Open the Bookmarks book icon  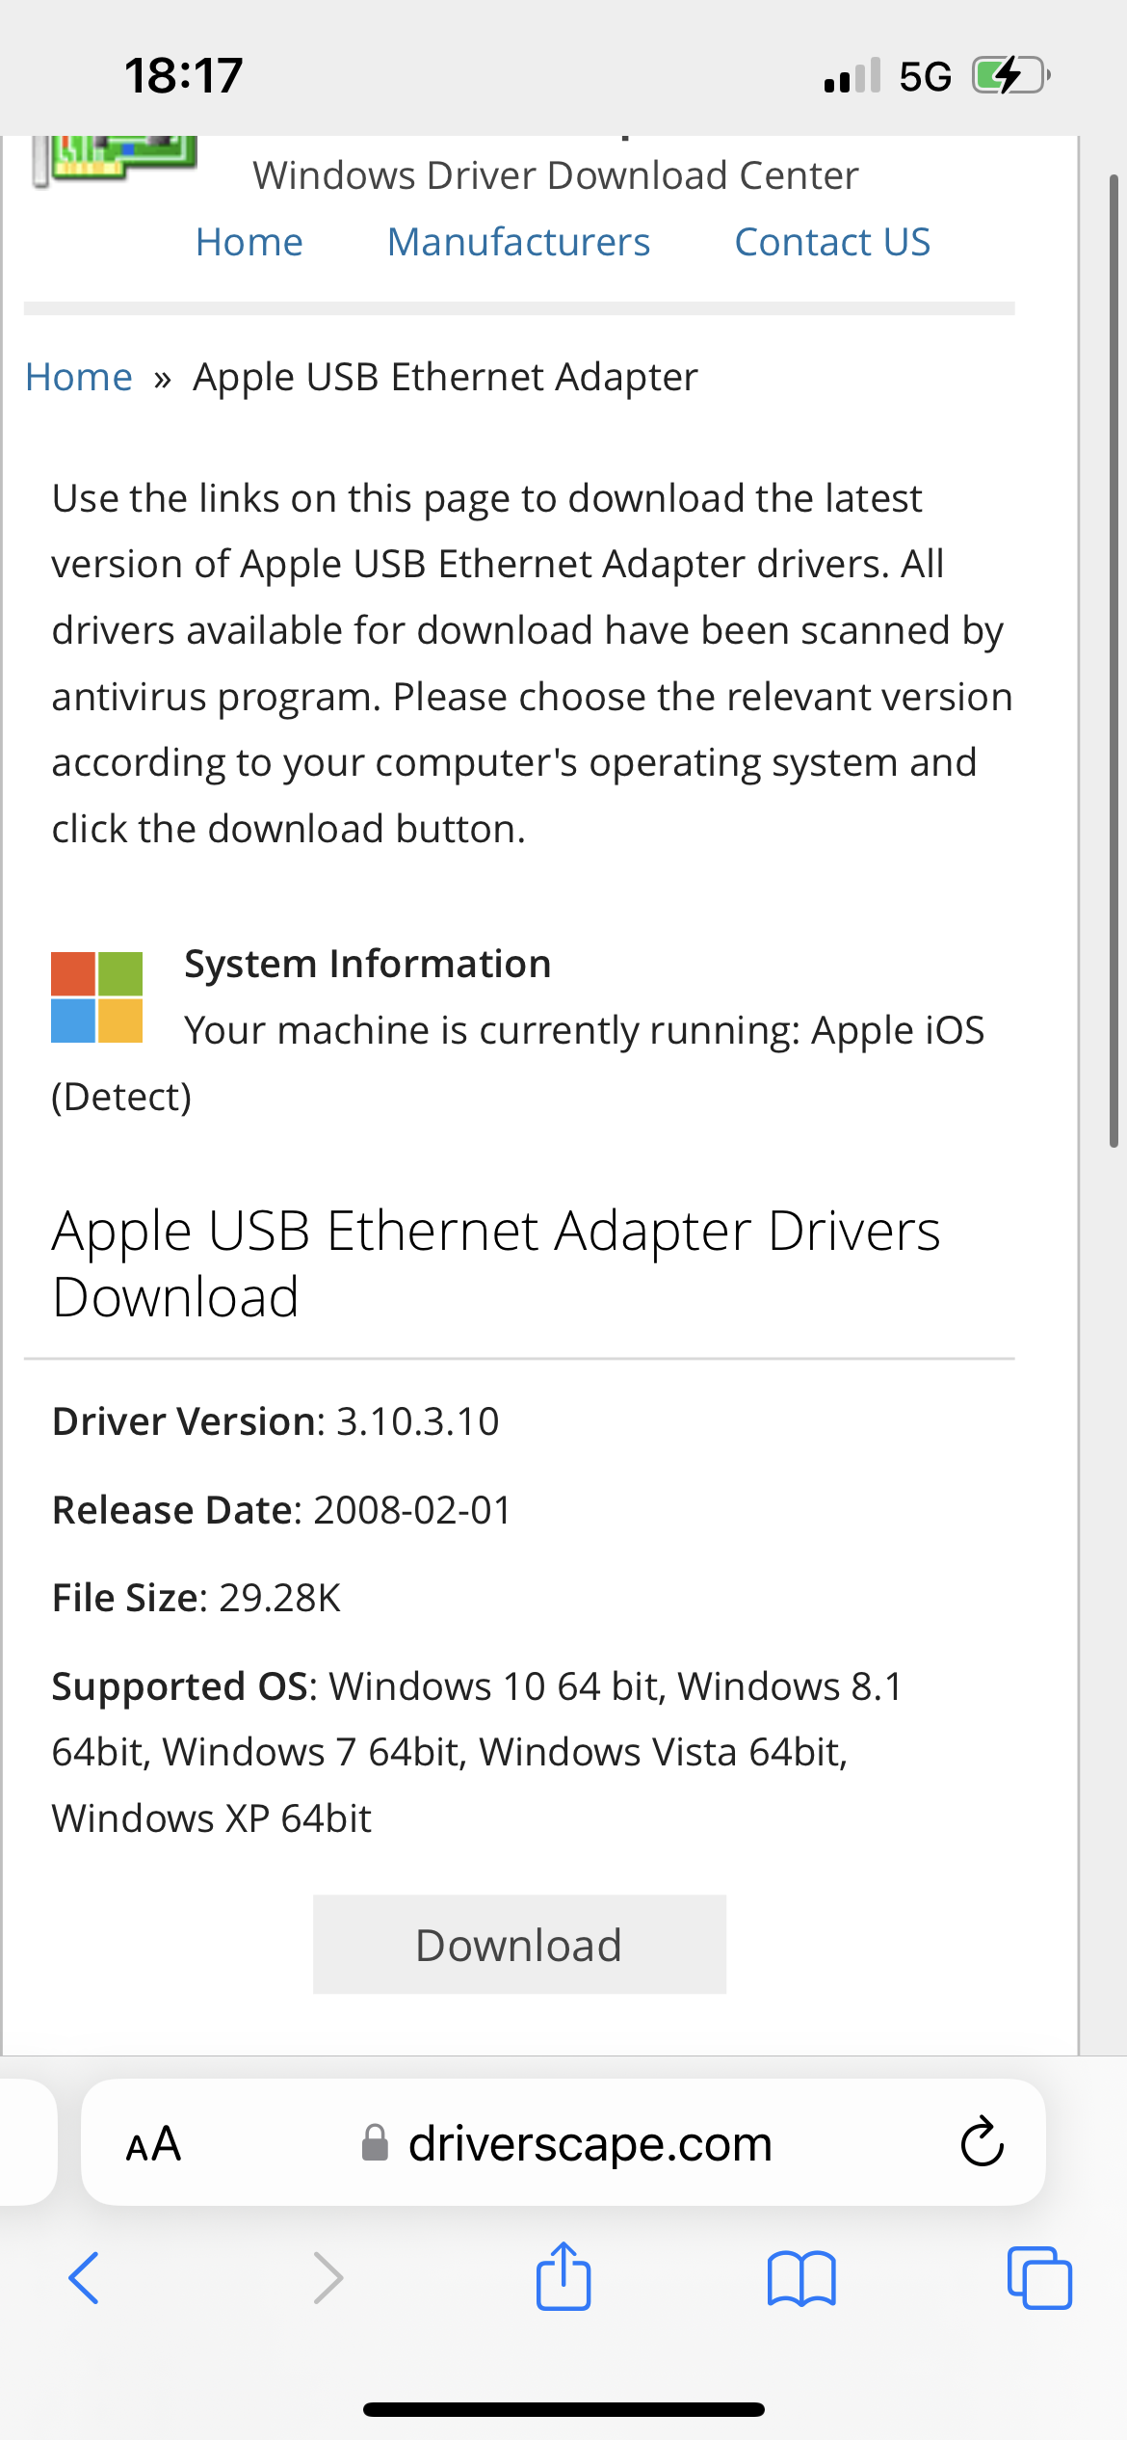(801, 2278)
